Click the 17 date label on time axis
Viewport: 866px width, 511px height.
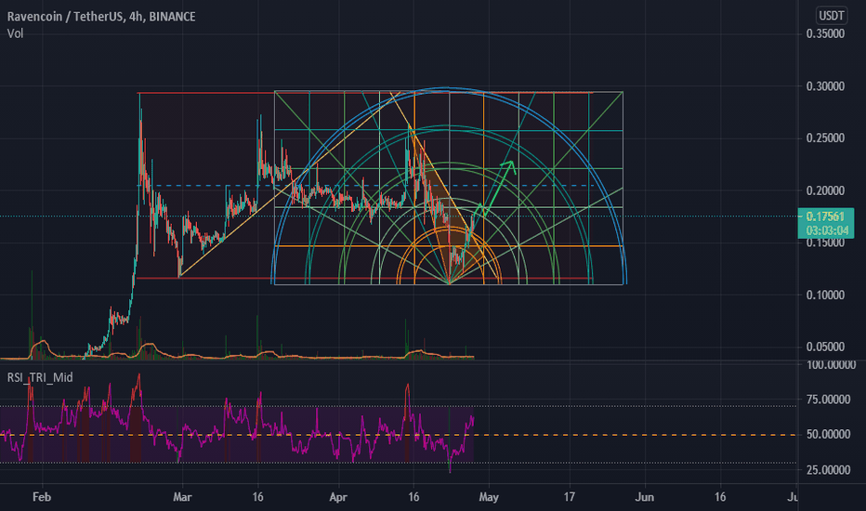[x=570, y=497]
